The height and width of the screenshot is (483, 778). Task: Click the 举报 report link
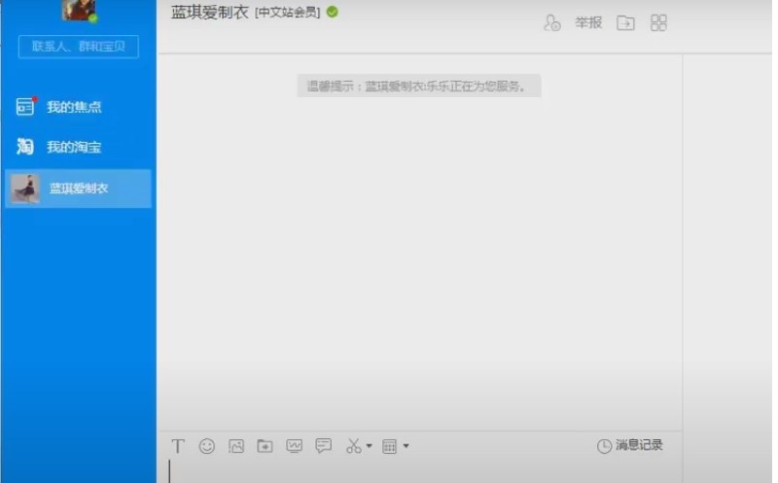tap(588, 22)
